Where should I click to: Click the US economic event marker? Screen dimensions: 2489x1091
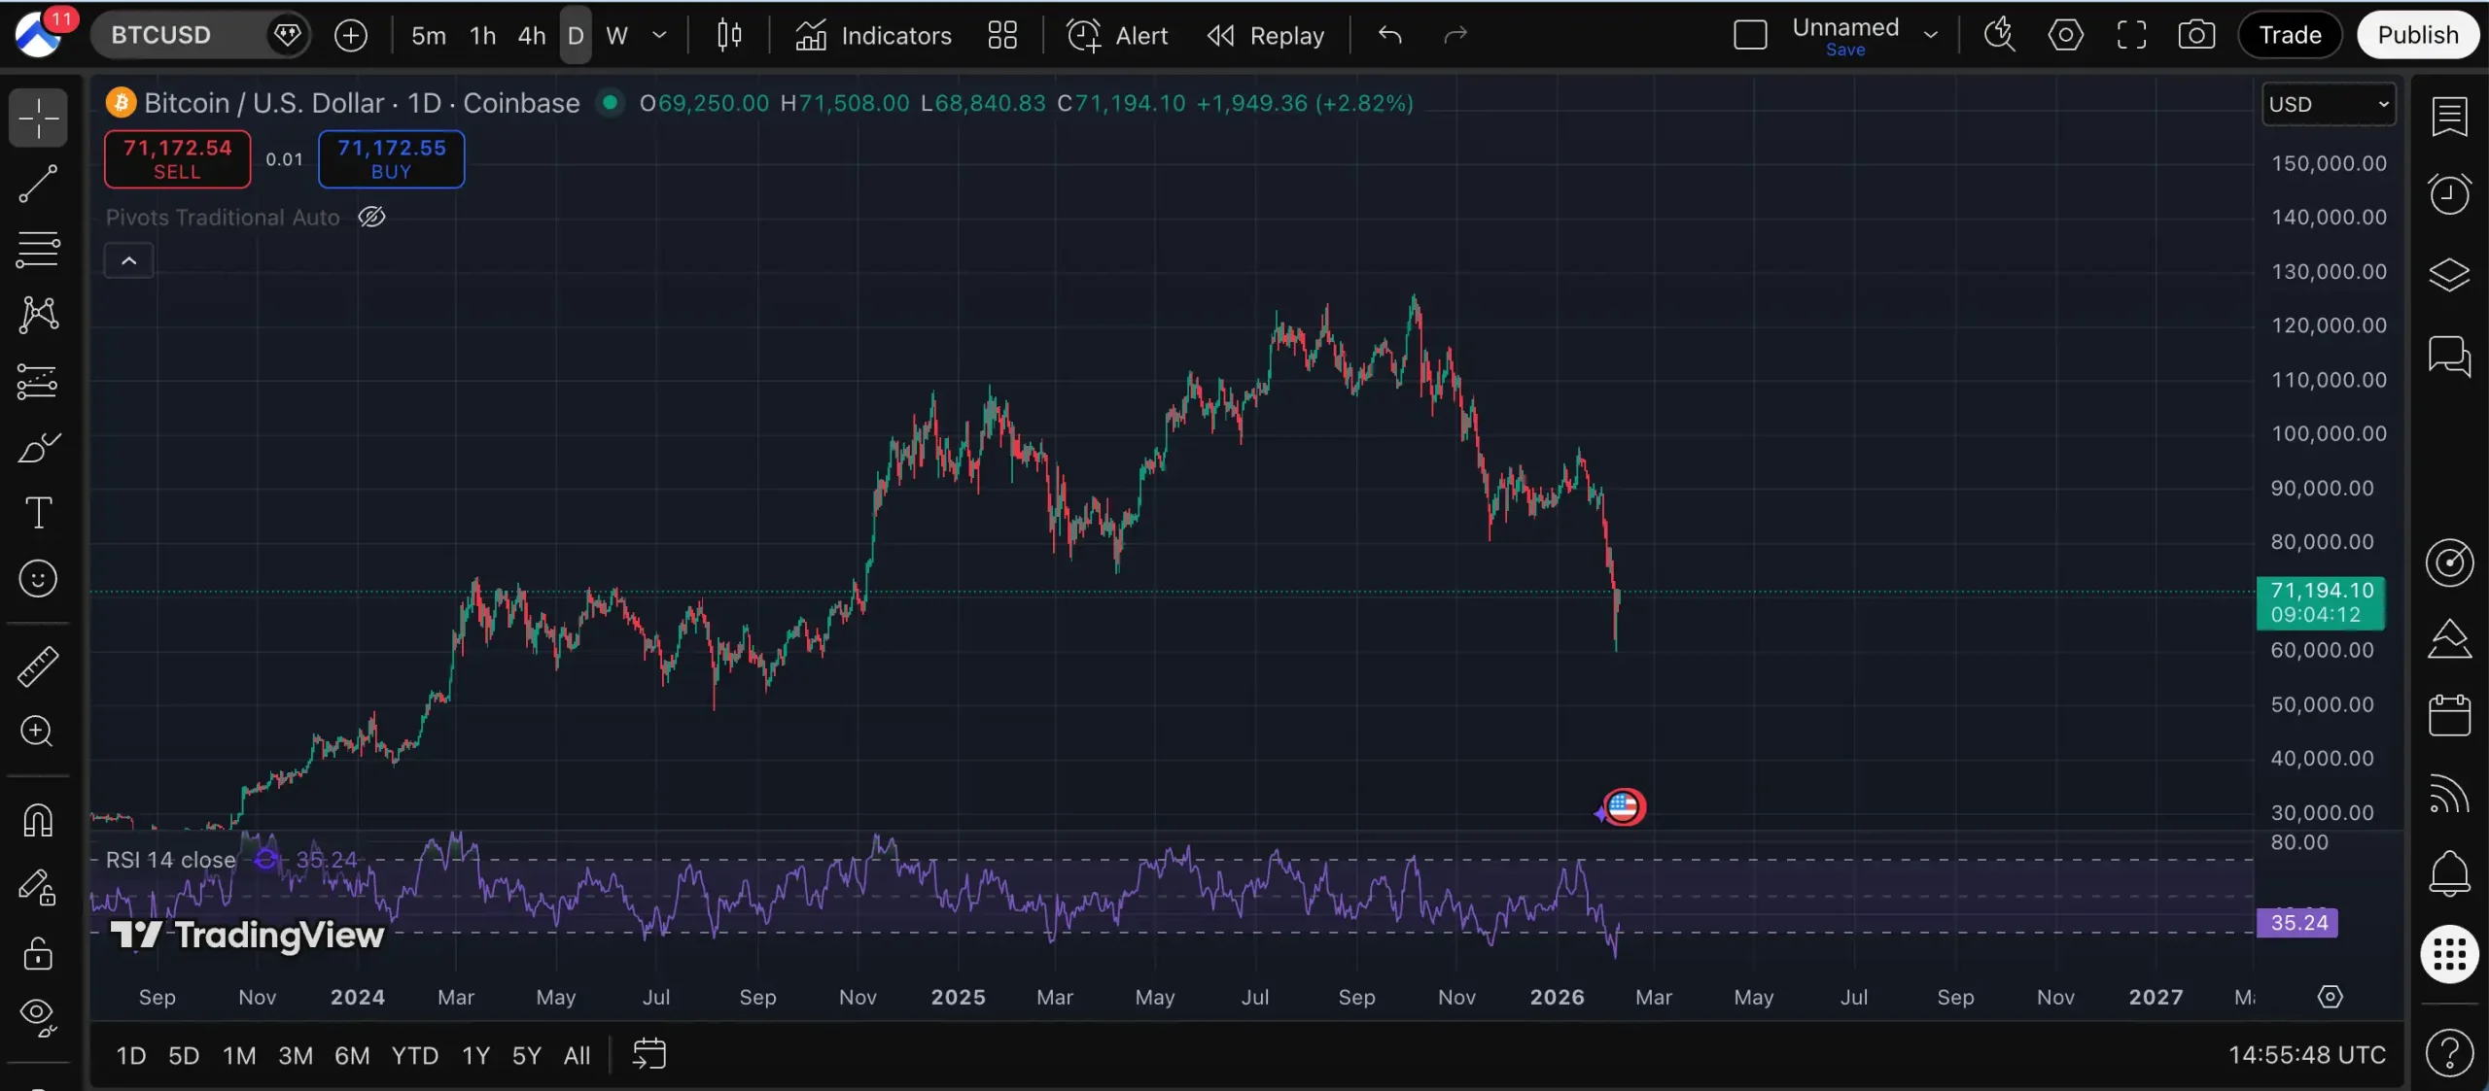tap(1623, 806)
